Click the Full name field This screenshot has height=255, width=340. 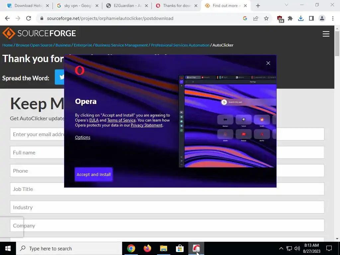point(167,152)
